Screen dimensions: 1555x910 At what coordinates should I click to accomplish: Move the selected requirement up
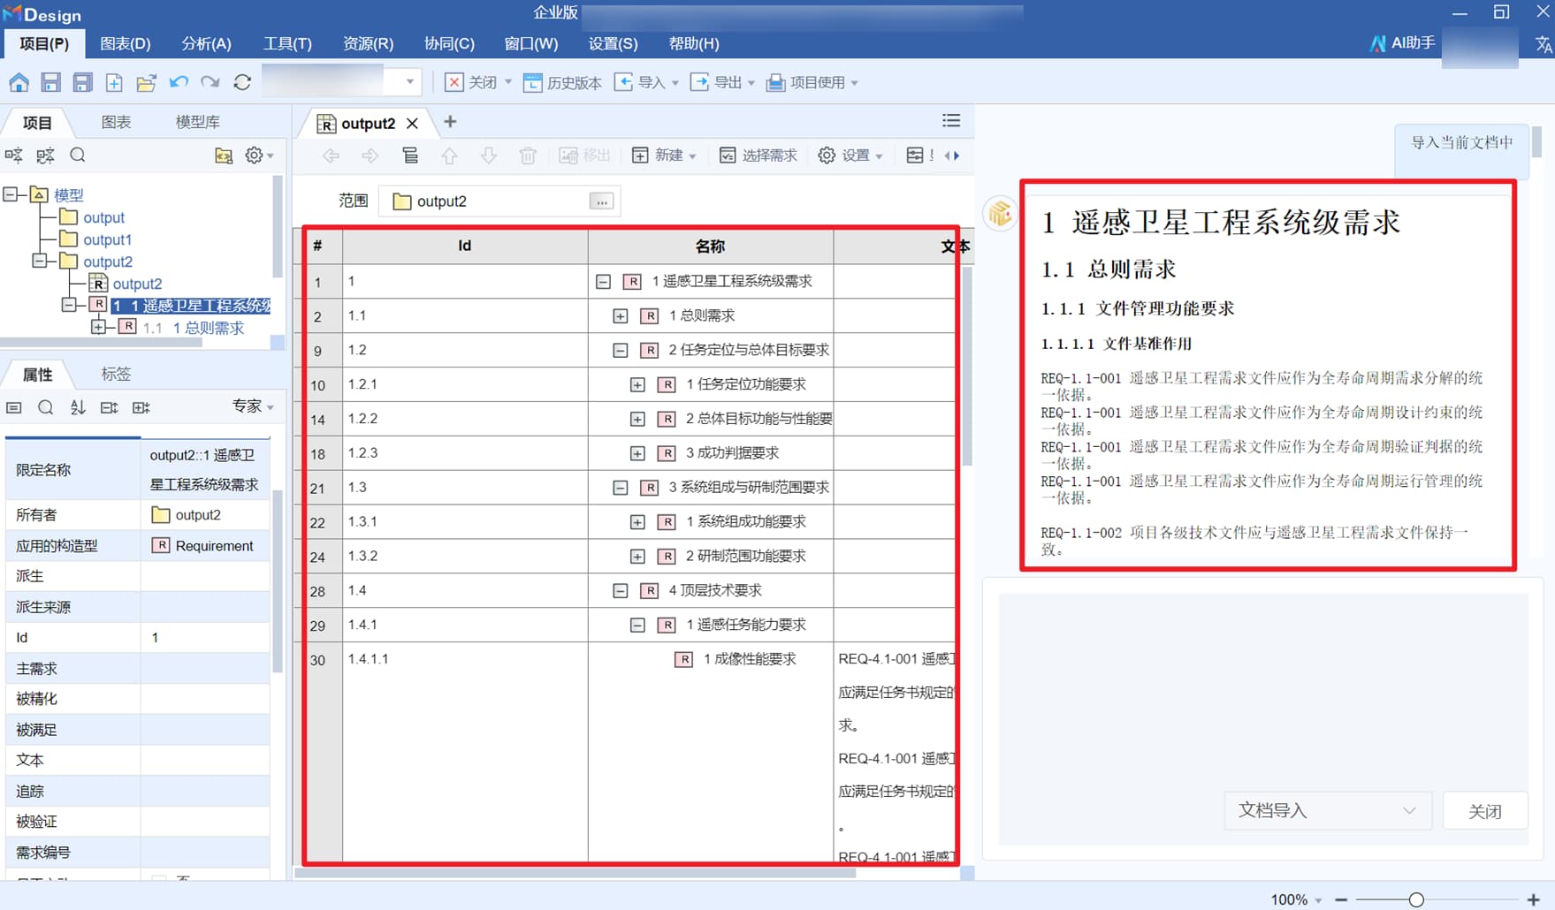(x=449, y=155)
